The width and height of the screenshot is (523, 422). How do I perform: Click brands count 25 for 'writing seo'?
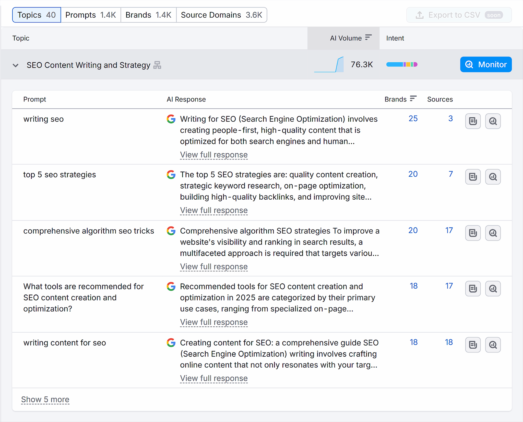click(x=413, y=119)
